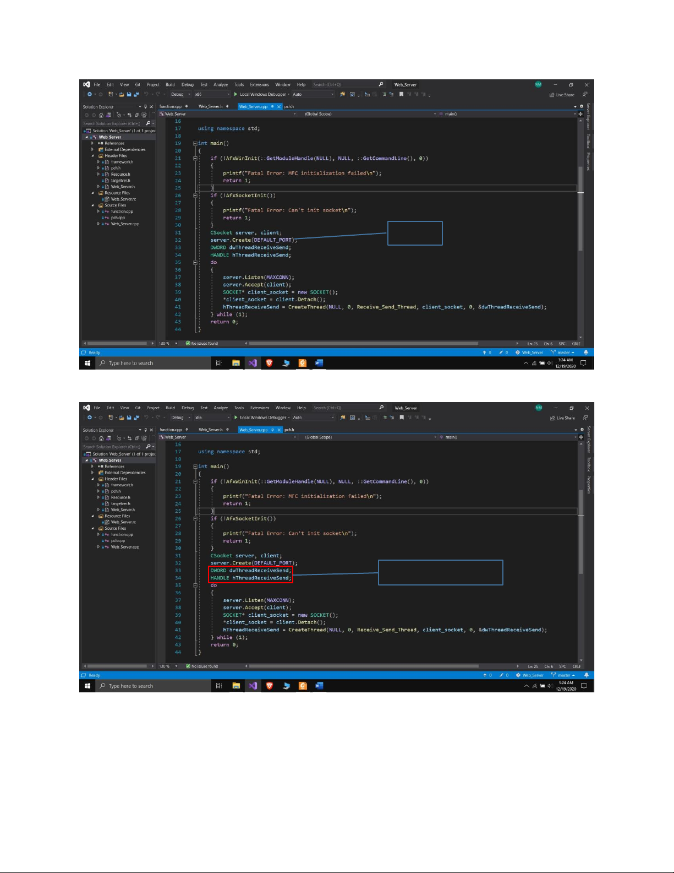Viewport: 674px width, 873px height.
Task: Click Search Solution Explorer field in top screenshot
Action: [113, 123]
